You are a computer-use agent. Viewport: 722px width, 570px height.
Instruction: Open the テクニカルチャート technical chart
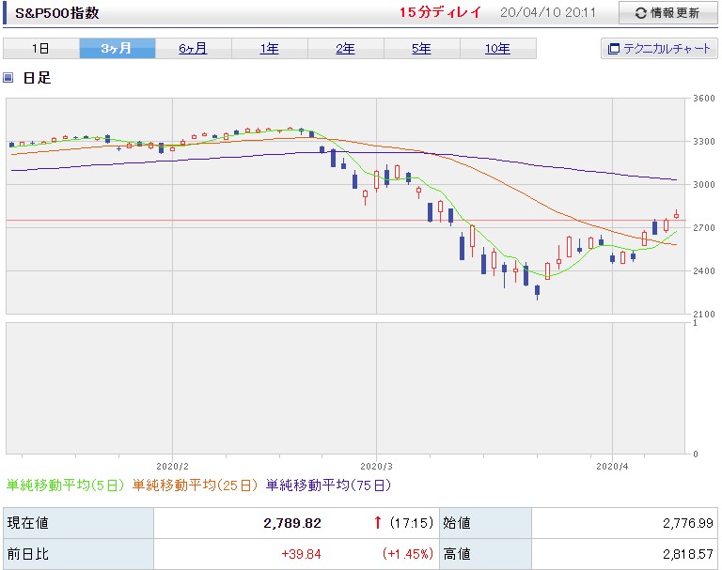click(x=659, y=49)
